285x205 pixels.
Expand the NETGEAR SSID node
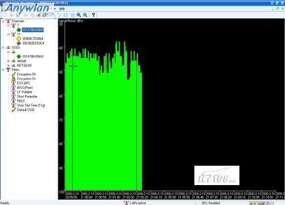9,65
